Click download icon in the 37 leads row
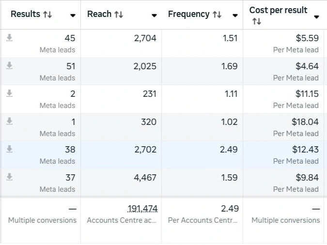Screen dimensions: 327x245 click(x=9, y=177)
